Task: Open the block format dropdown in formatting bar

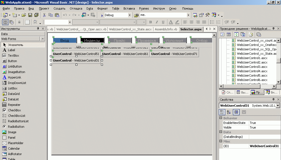Action: [x=70, y=22]
